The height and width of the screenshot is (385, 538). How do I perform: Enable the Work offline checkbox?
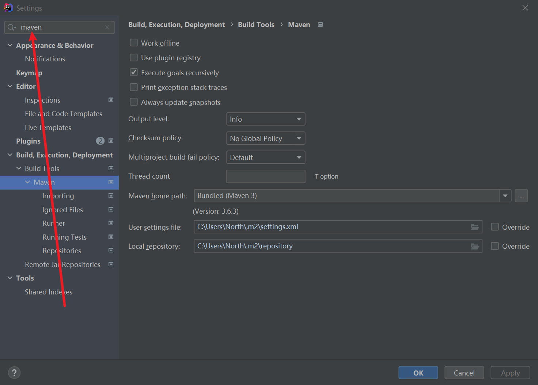(x=134, y=43)
